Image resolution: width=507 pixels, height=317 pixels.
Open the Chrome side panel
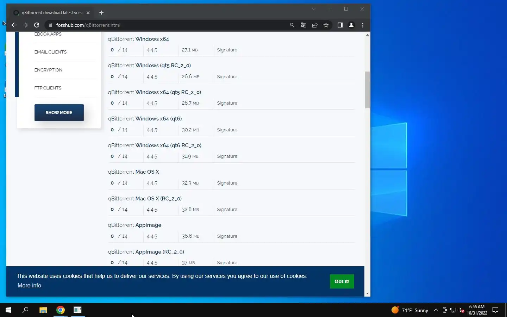click(340, 25)
